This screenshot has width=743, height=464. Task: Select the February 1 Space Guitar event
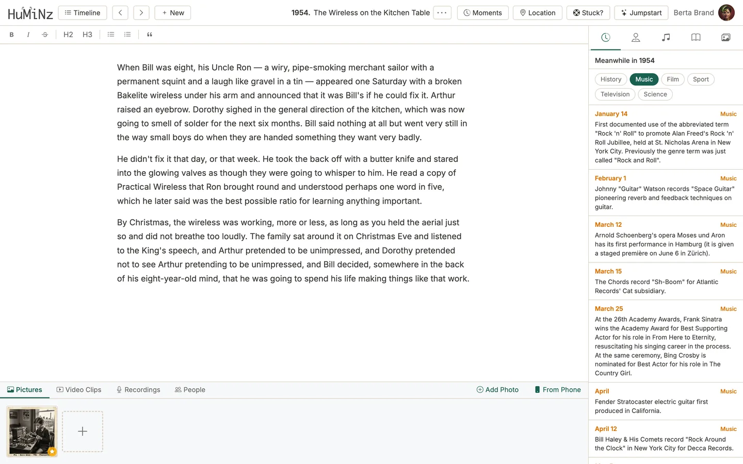point(666,193)
